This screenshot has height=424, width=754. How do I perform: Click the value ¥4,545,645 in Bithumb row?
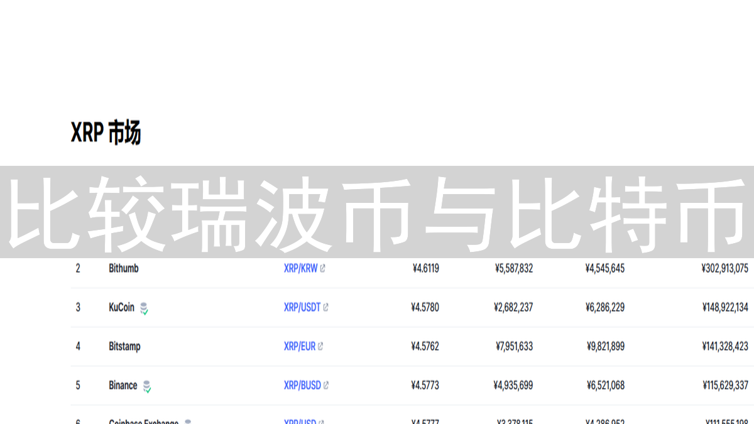[x=605, y=268]
